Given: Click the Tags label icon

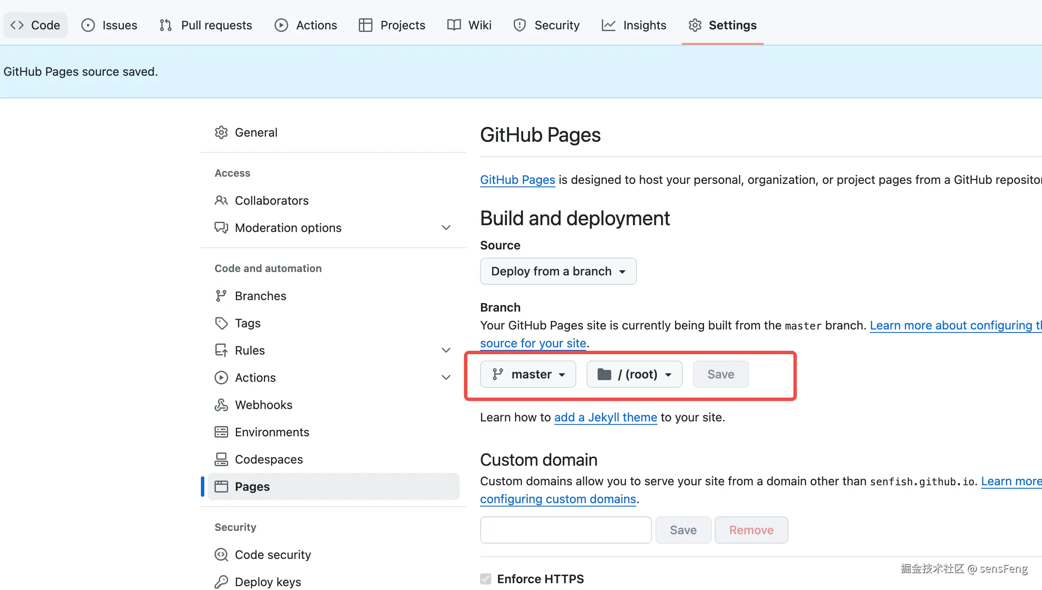Looking at the screenshot, I should pos(221,323).
